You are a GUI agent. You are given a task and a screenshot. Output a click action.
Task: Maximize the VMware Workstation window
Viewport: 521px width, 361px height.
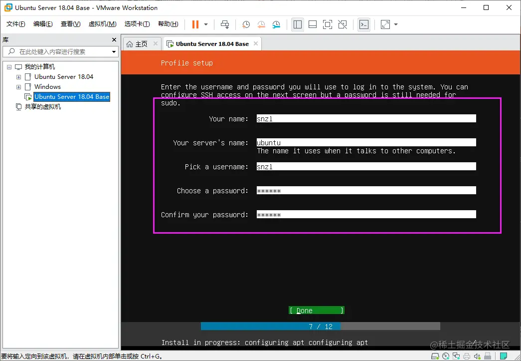486,7
